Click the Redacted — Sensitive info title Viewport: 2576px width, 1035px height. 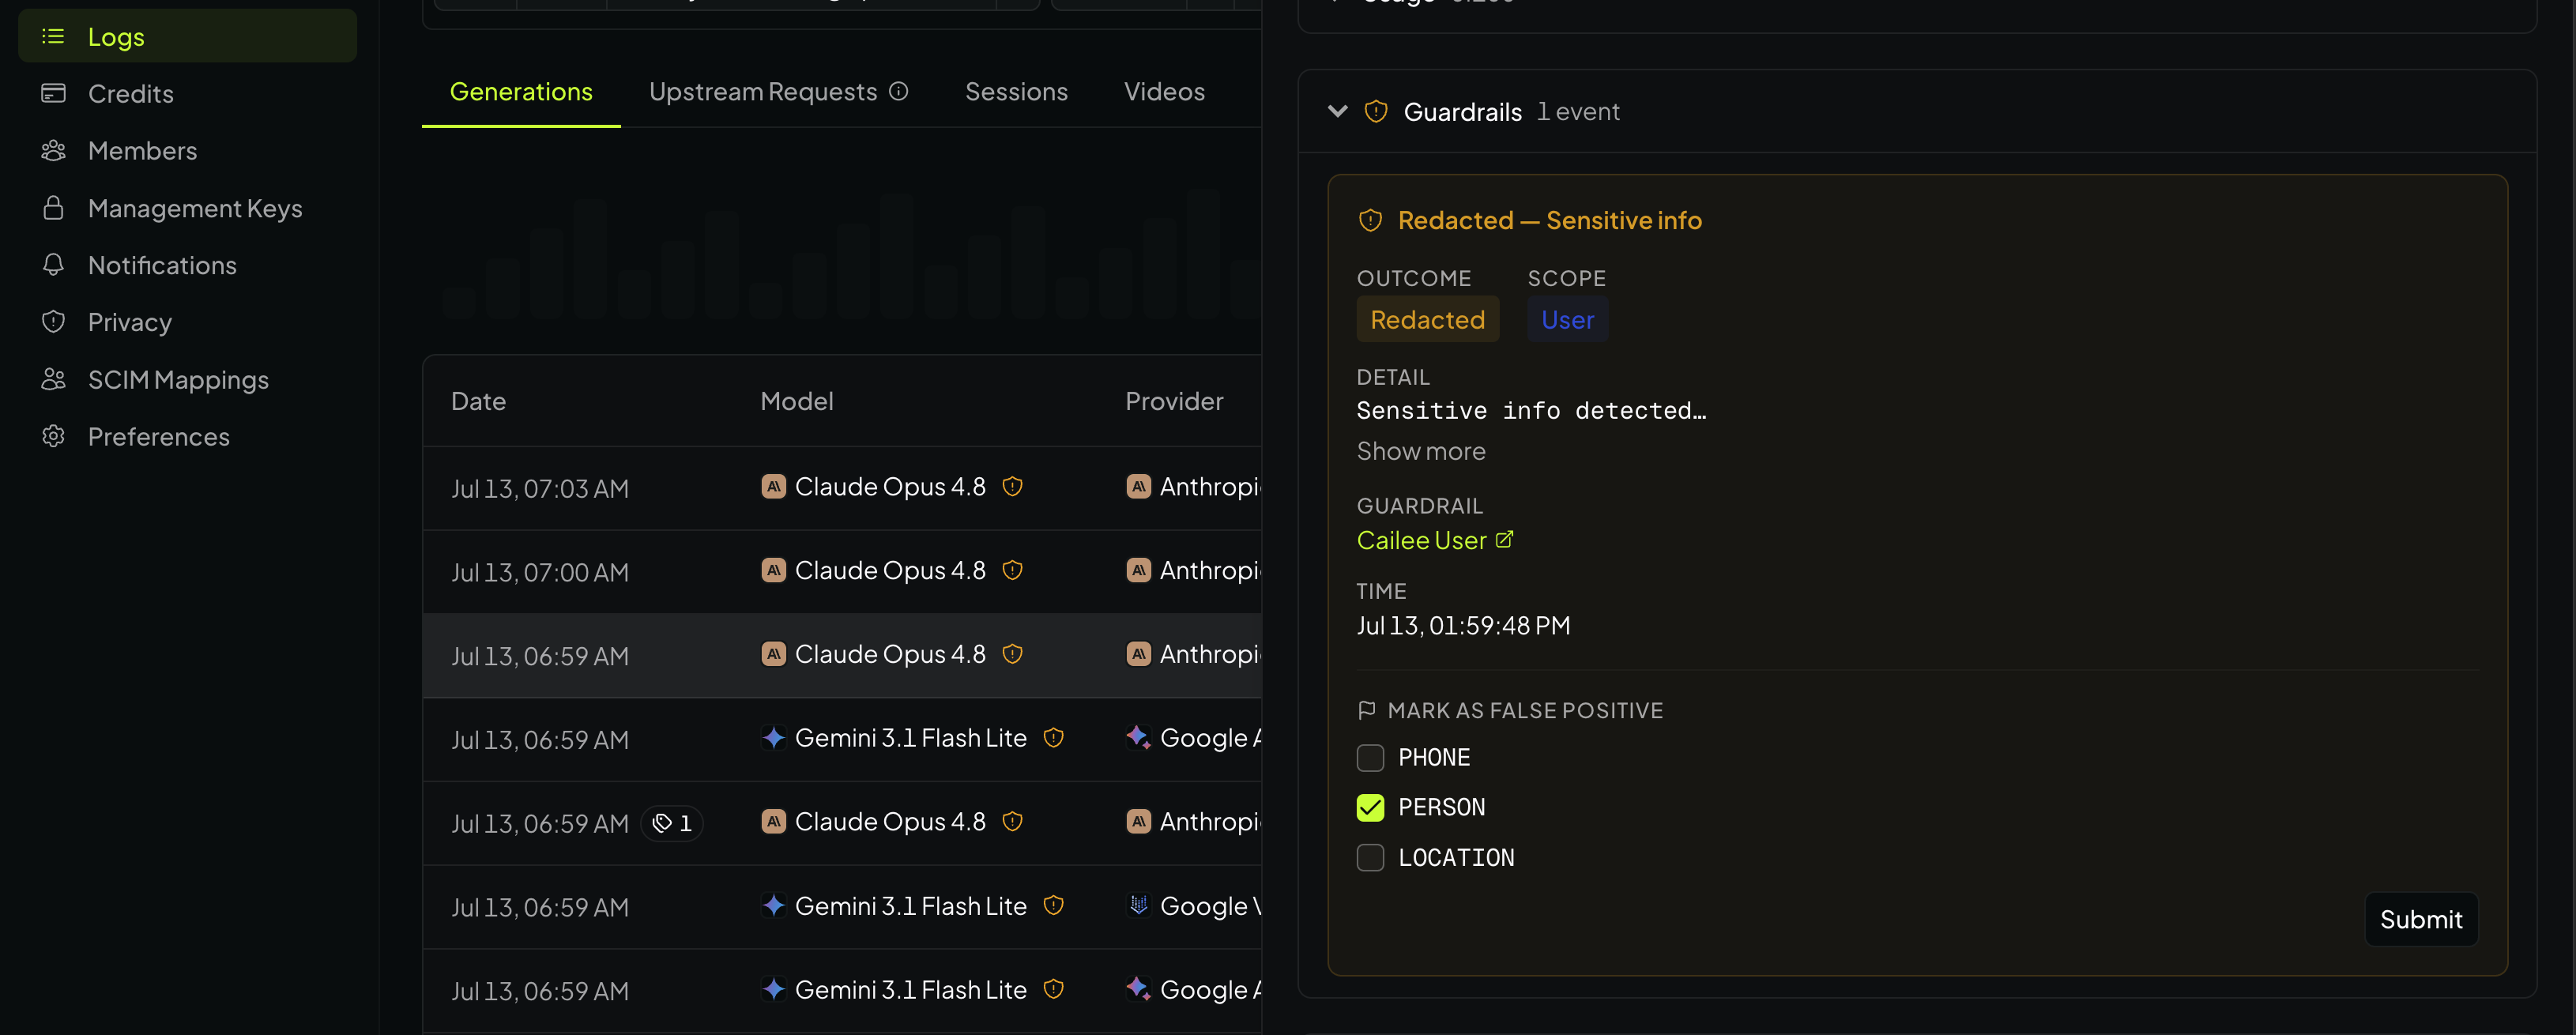[x=1549, y=221]
